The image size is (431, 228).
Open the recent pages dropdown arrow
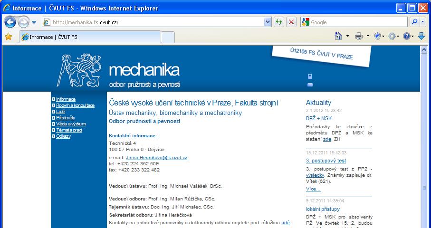pos(34,22)
